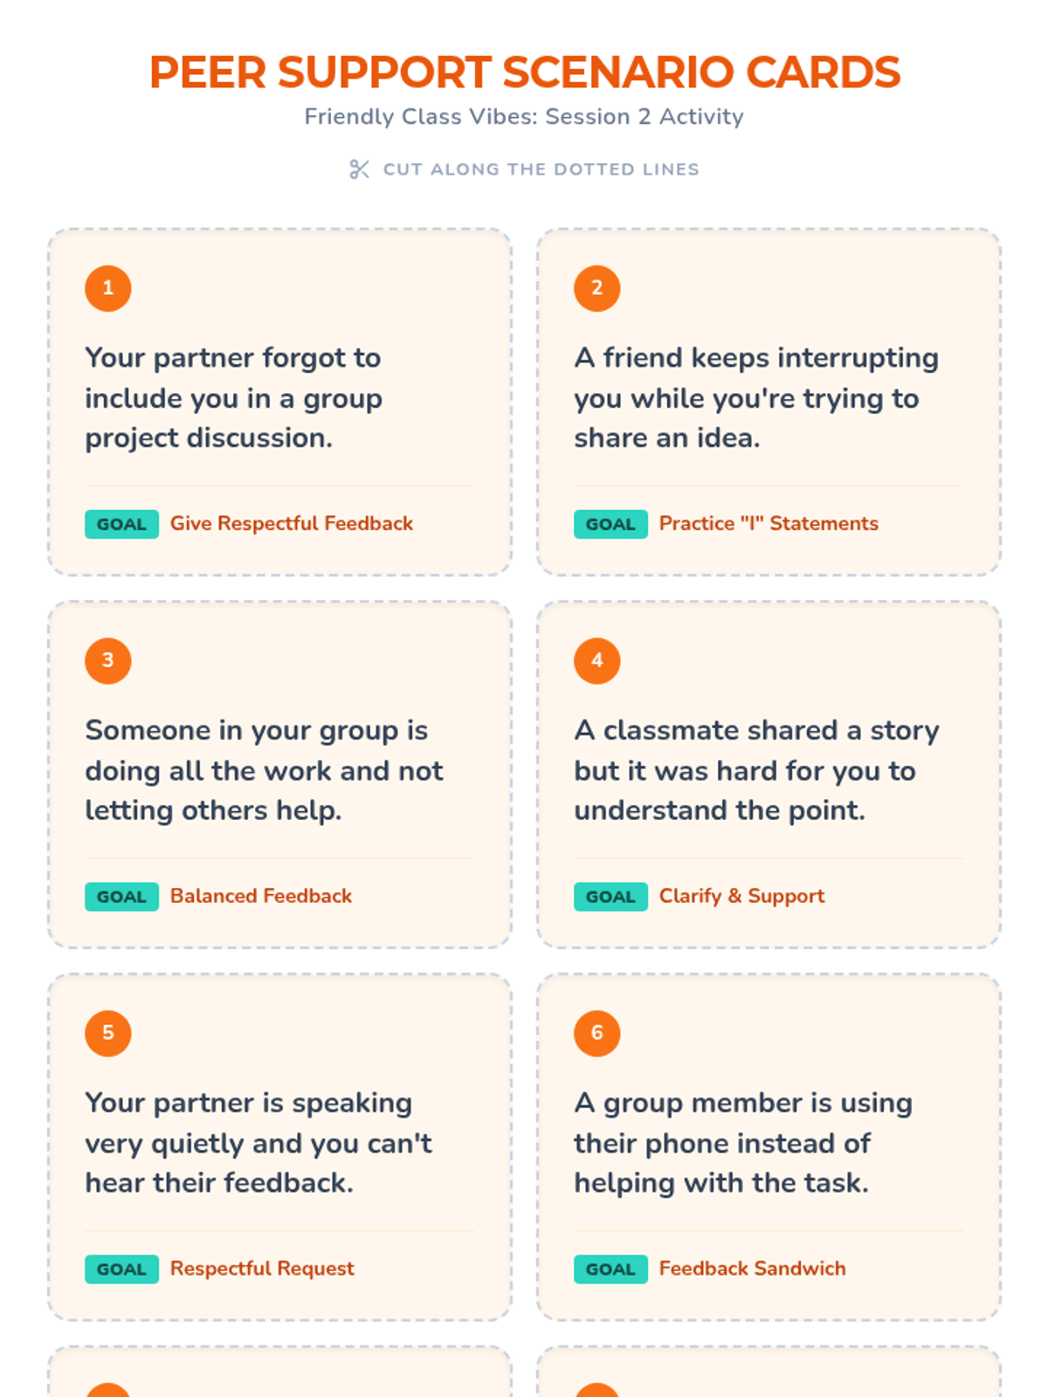The image size is (1048, 1397).
Task: Click GOAL tag beside Respectful Request
Action: 121,1269
